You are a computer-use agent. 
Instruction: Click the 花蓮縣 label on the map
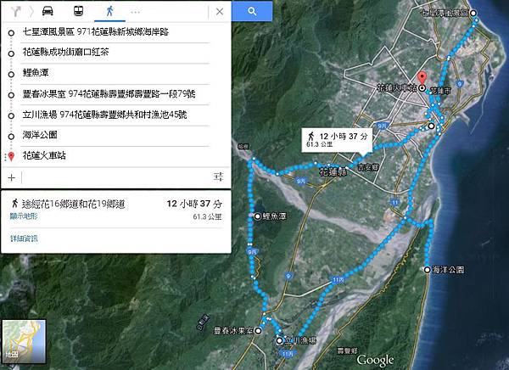click(333, 171)
